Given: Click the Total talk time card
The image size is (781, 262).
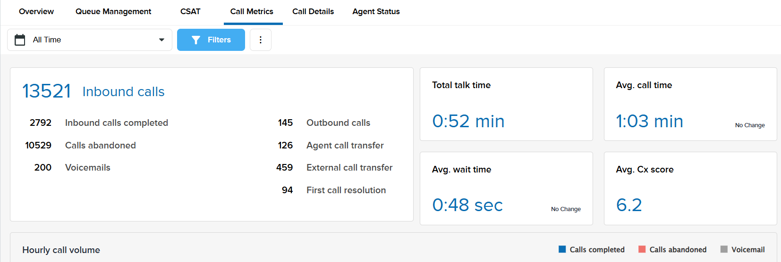Looking at the screenshot, I should (x=506, y=104).
